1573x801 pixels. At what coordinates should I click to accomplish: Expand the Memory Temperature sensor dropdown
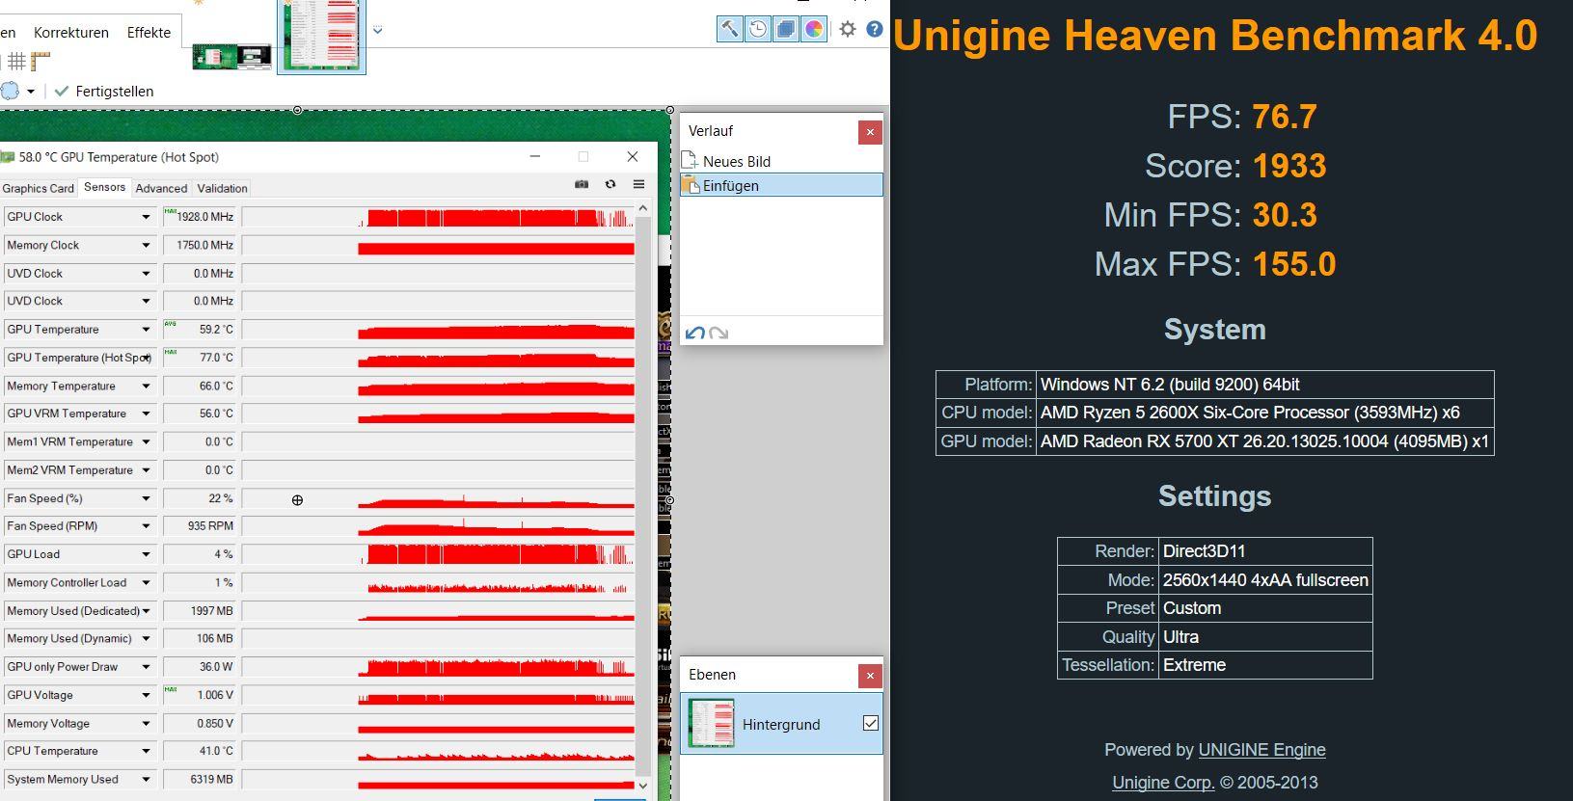[x=146, y=386]
